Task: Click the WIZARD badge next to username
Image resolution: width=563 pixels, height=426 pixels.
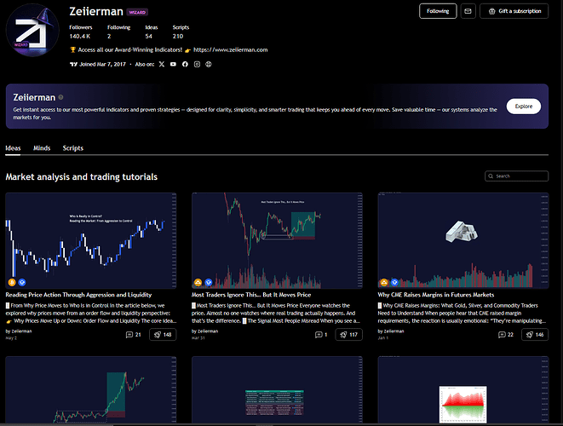Action: [x=137, y=12]
